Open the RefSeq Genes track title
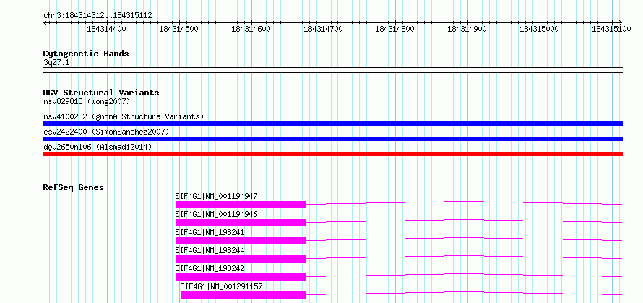This screenshot has width=643, height=303. pos(73,187)
